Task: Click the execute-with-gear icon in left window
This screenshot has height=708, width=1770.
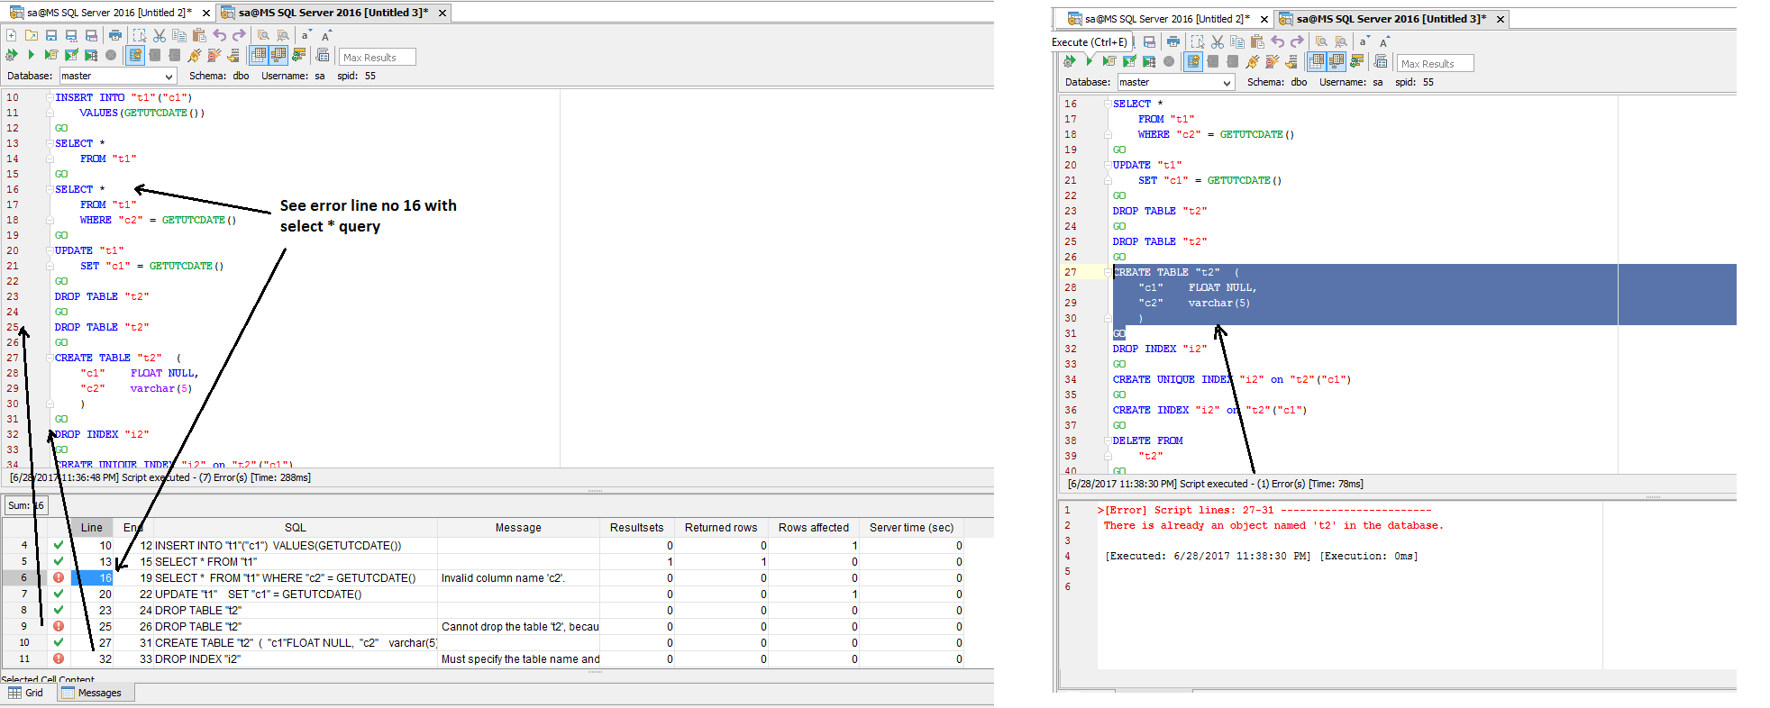Action: tap(12, 55)
